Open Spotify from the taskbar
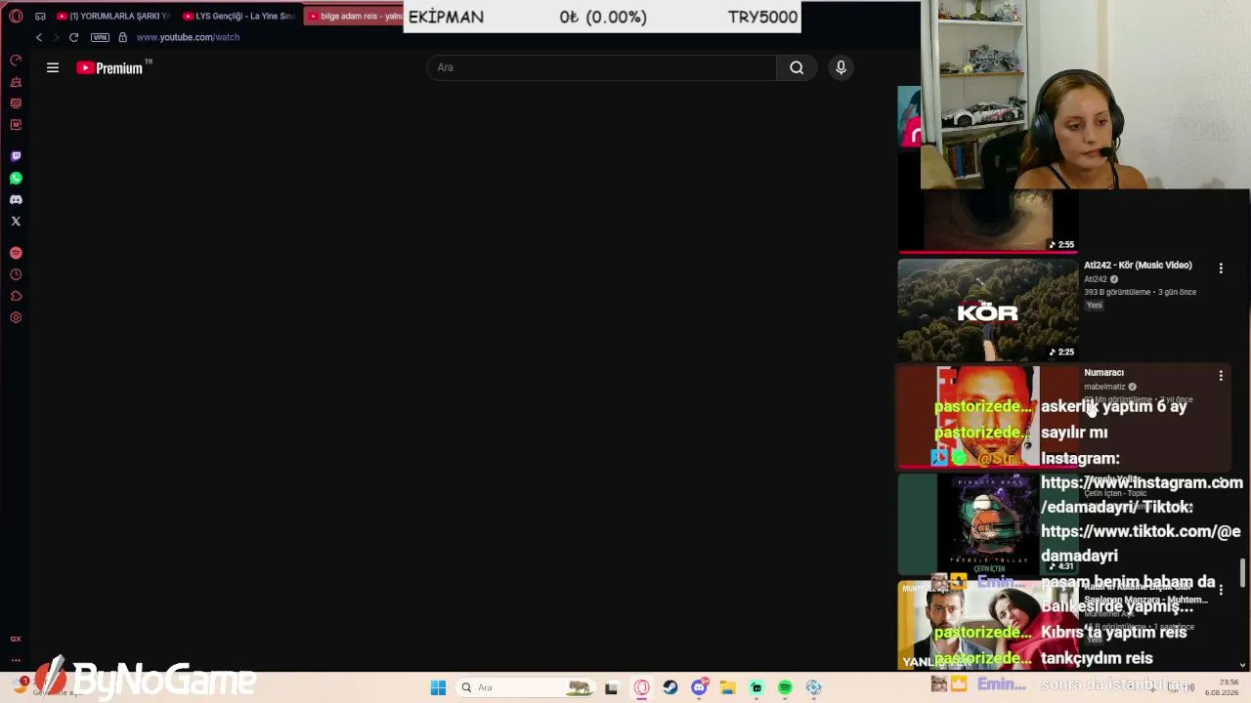 point(785,687)
